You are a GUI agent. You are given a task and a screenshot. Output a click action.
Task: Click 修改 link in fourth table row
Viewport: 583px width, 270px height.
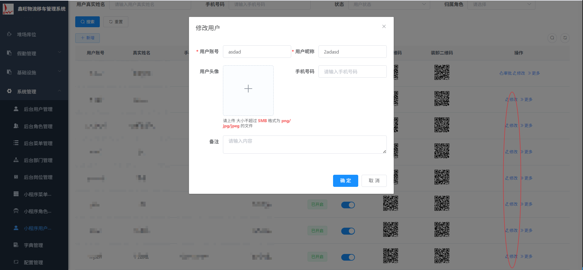pos(511,152)
